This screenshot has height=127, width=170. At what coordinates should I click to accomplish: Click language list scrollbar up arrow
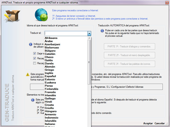(x=89, y=38)
